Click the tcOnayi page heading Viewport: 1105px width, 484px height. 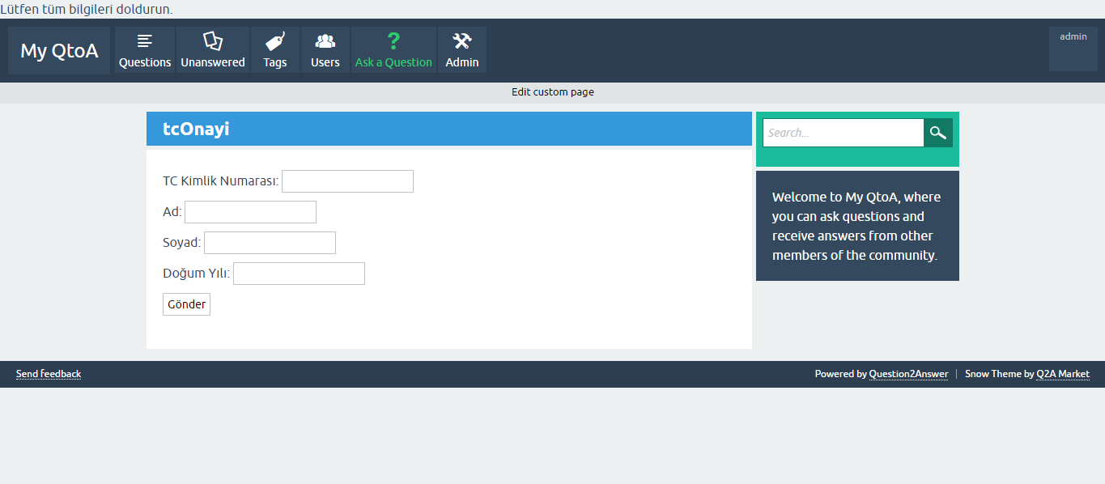click(x=196, y=129)
